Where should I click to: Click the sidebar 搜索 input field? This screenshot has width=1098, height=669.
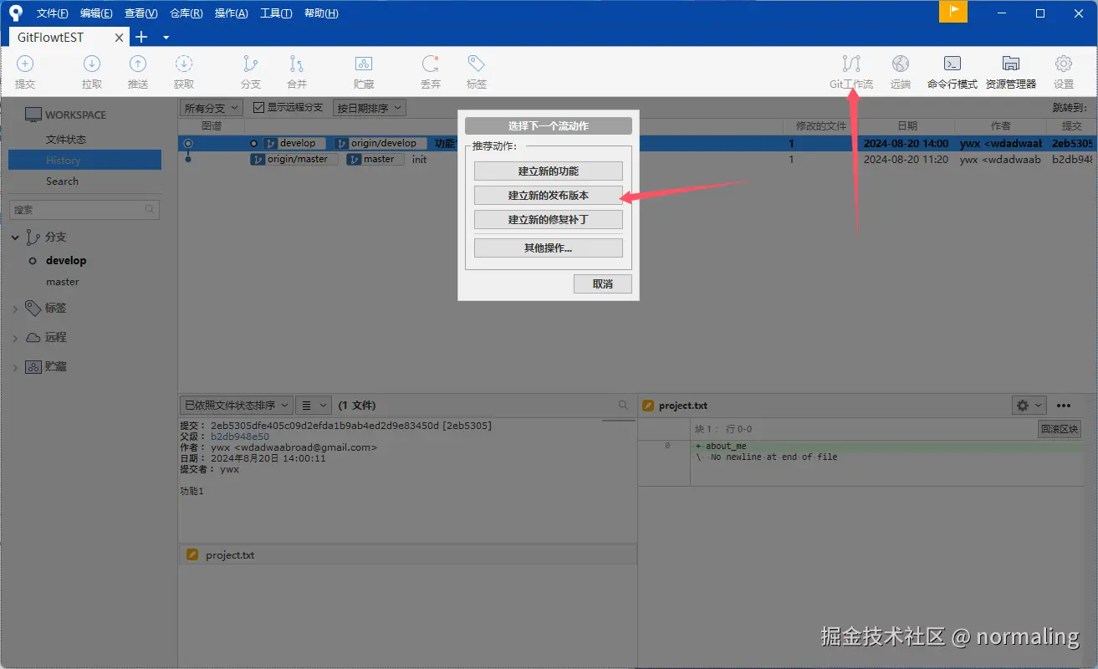84,210
